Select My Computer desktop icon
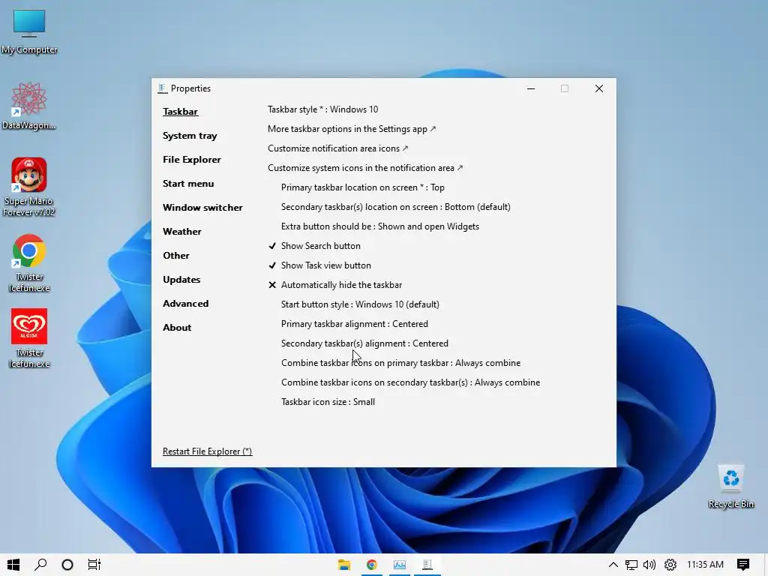 (29, 31)
